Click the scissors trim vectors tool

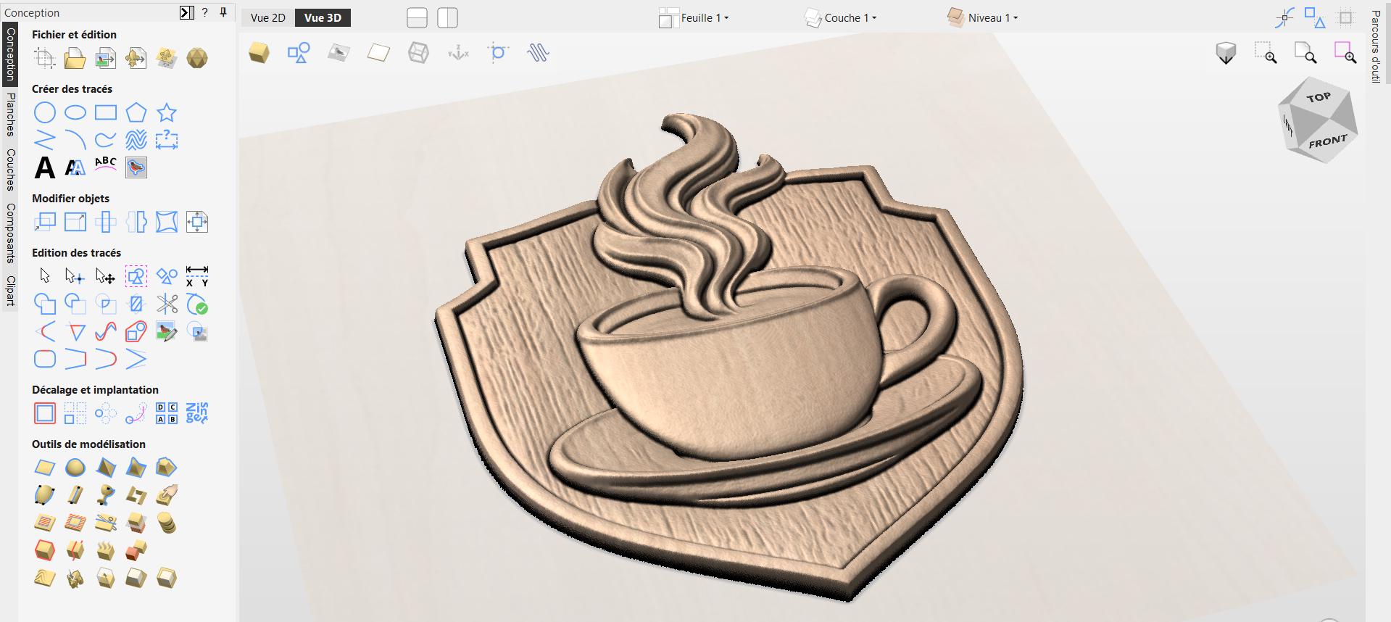click(167, 304)
